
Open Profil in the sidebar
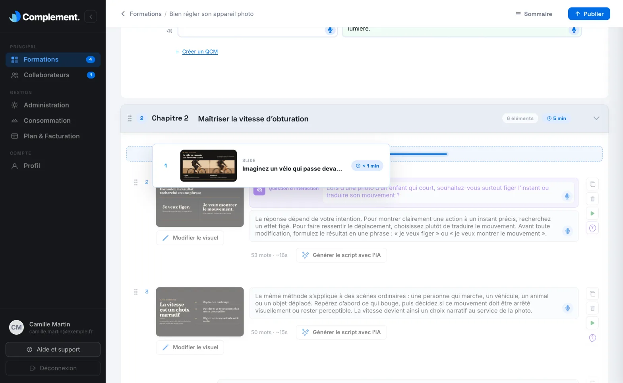[x=53, y=166]
